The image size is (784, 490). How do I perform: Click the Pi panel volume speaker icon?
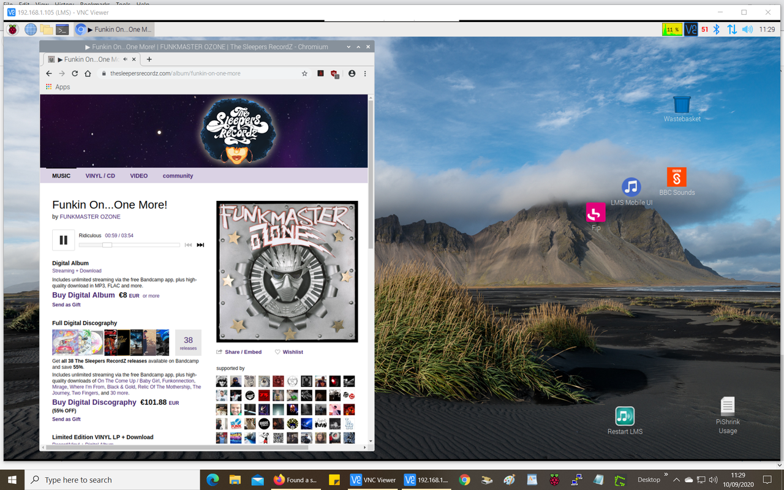pyautogui.click(x=747, y=29)
